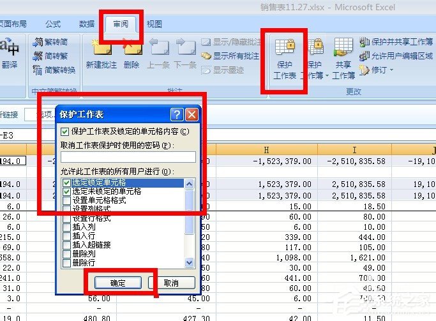Screen dimensions: 436x321
Task: Convert text with 简转繁
Action: point(50,56)
